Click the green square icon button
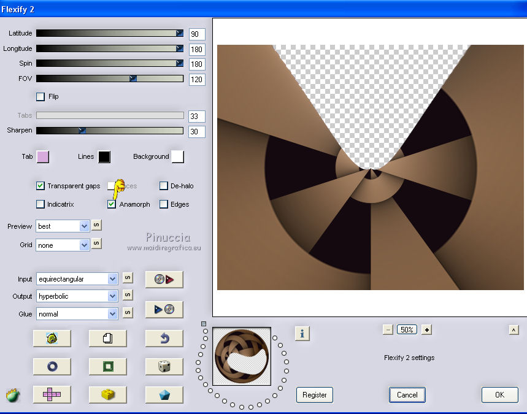527x414 pixels. pos(108,366)
